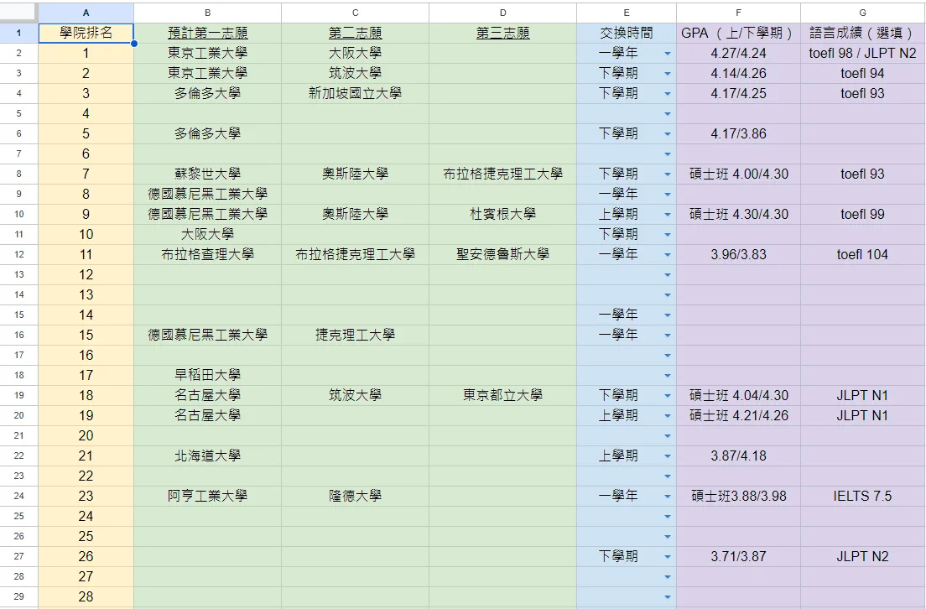Select GPA cell 3.71/3.87

[738, 556]
